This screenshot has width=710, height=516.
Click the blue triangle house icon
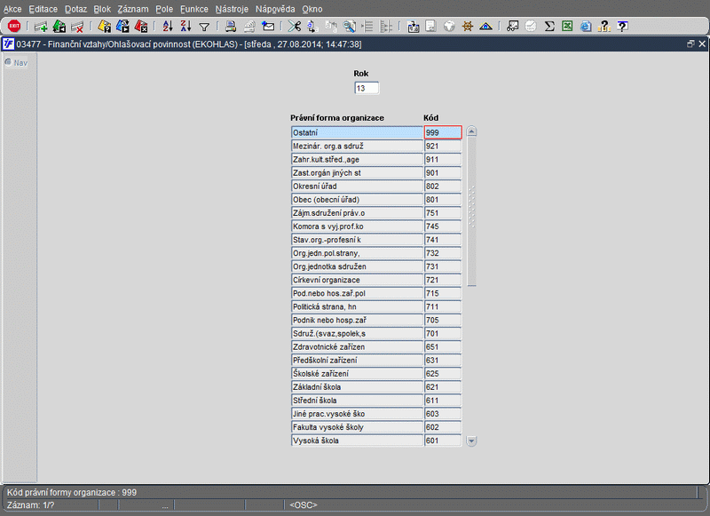(x=485, y=27)
